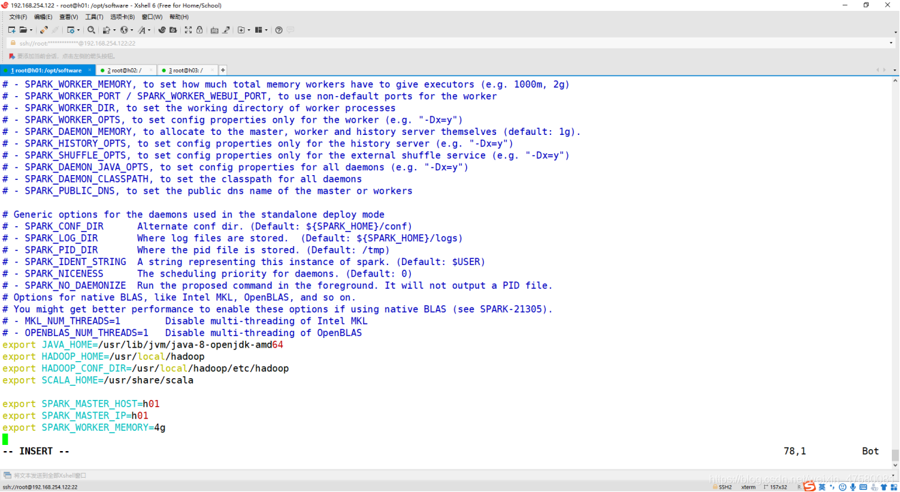Click the xterm status bar entry

point(748,487)
